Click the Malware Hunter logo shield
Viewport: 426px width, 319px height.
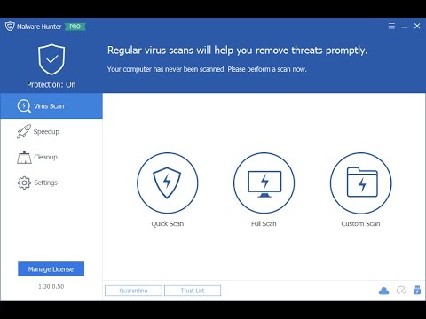10,27
